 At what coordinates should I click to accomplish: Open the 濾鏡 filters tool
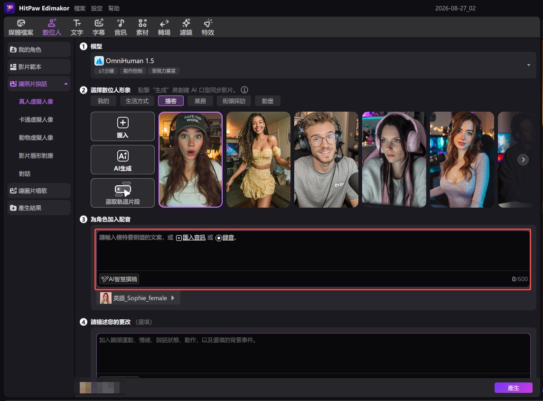[x=186, y=28]
